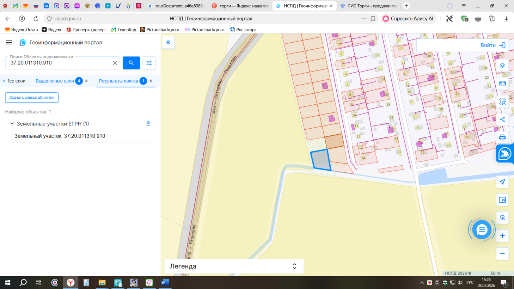Open the notification center in taskbar
This screenshot has width=514, height=289.
[504, 283]
